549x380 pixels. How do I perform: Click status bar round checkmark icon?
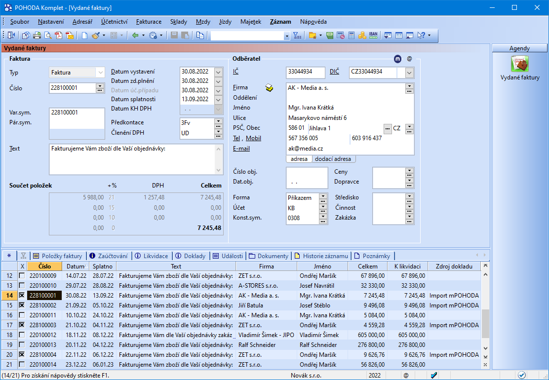(522, 375)
